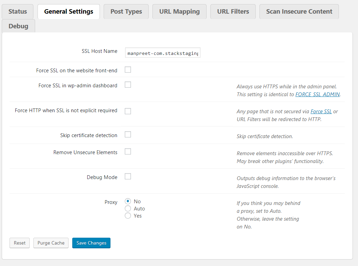Screen dimensions: 358x266
Task: Open the Status tab
Action: tap(18, 12)
